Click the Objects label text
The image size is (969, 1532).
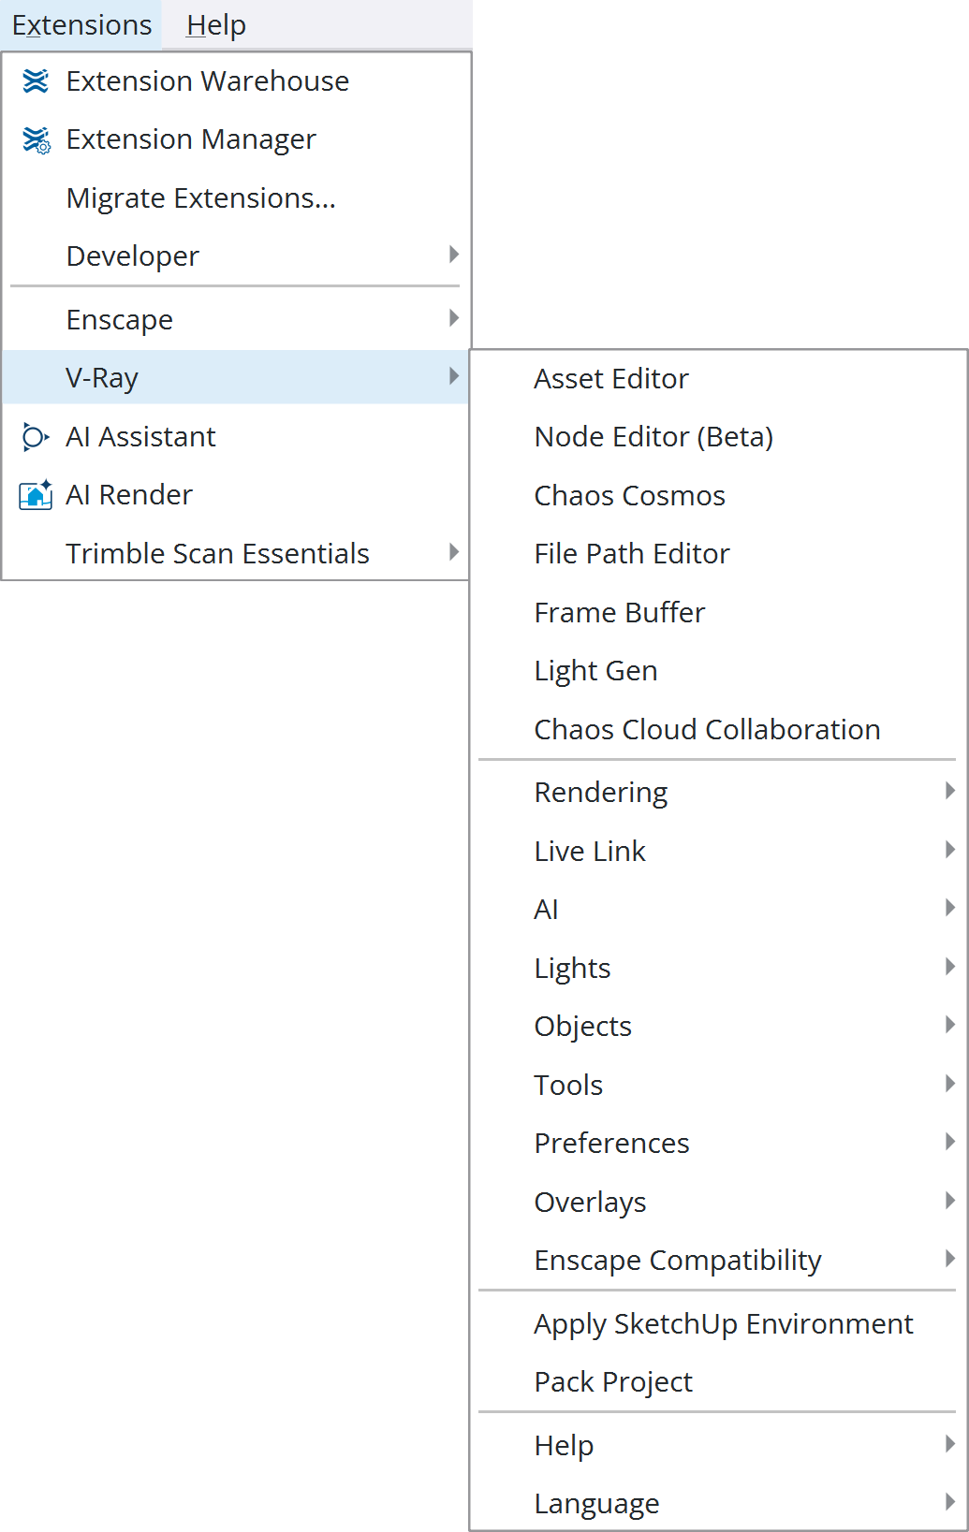click(x=582, y=1027)
